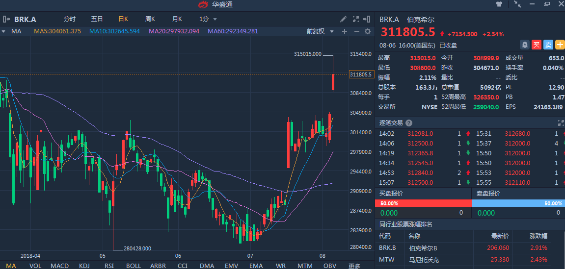Select the 月K chart tab
The width and height of the screenshot is (565, 269).
pyautogui.click(x=177, y=19)
